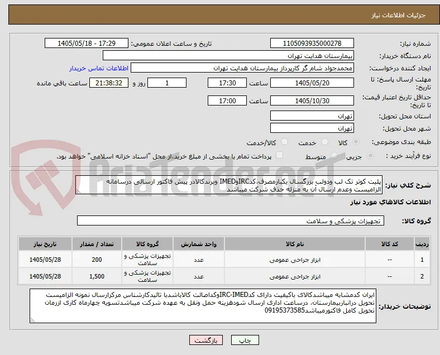Click the تعداد / مقدار column header

(97, 244)
